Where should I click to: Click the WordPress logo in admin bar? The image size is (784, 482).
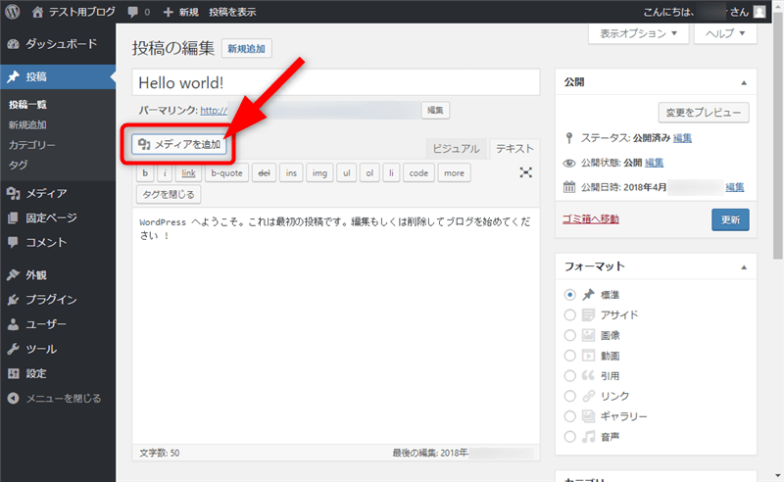(x=13, y=12)
